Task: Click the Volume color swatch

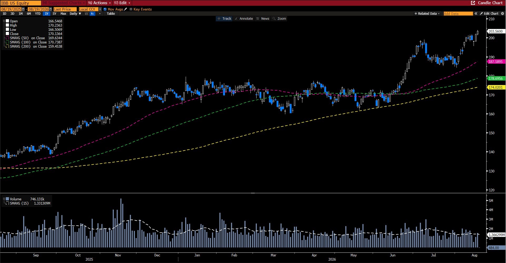Action: coord(7,199)
